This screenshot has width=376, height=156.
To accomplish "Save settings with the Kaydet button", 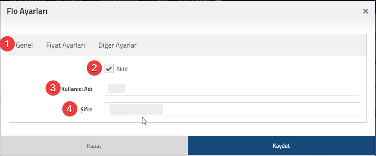I will click(x=281, y=146).
